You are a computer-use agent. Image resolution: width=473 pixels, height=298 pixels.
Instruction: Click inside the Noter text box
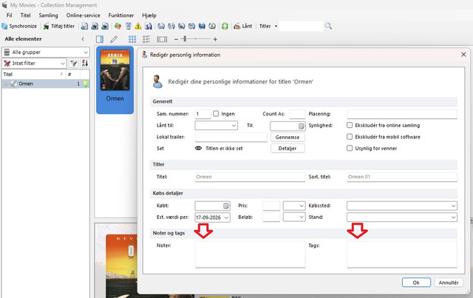click(x=250, y=254)
